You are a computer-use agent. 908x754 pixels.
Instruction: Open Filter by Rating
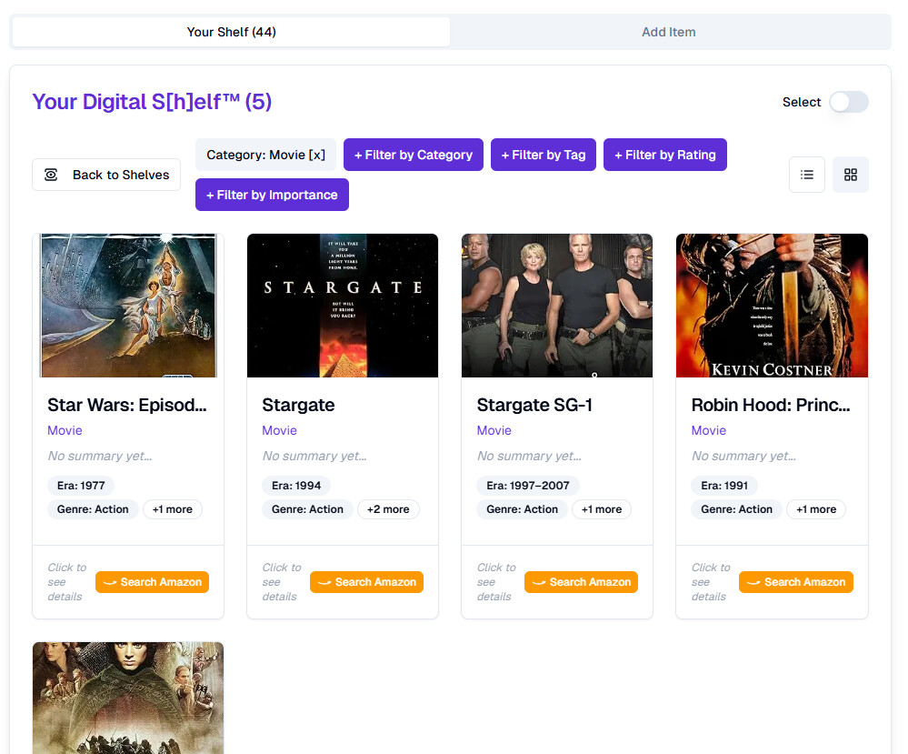point(664,155)
